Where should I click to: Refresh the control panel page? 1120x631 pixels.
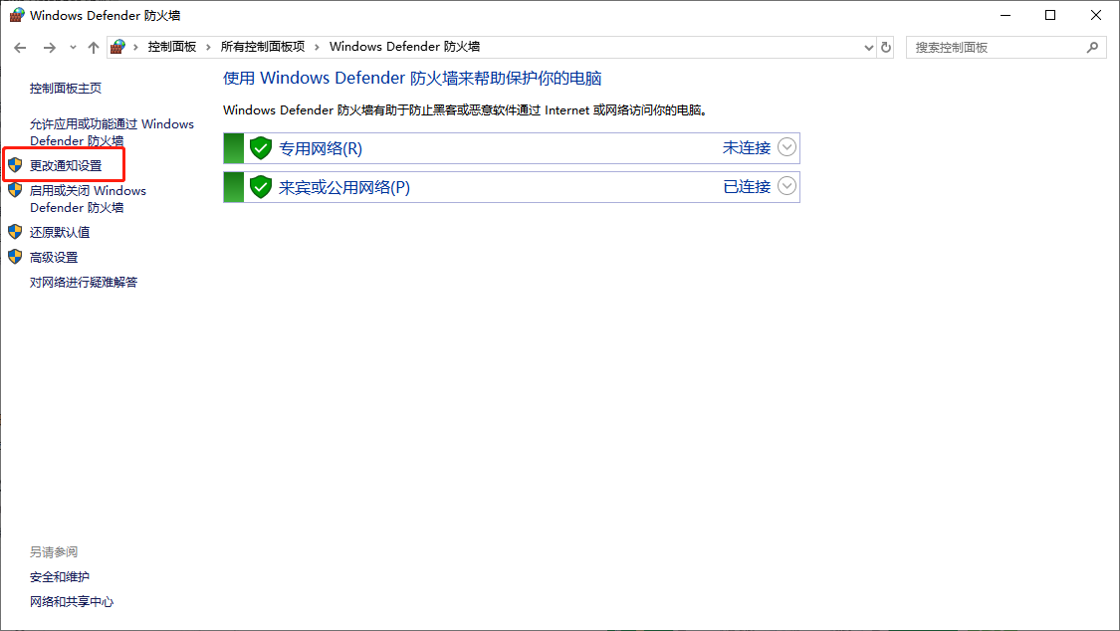click(x=886, y=47)
